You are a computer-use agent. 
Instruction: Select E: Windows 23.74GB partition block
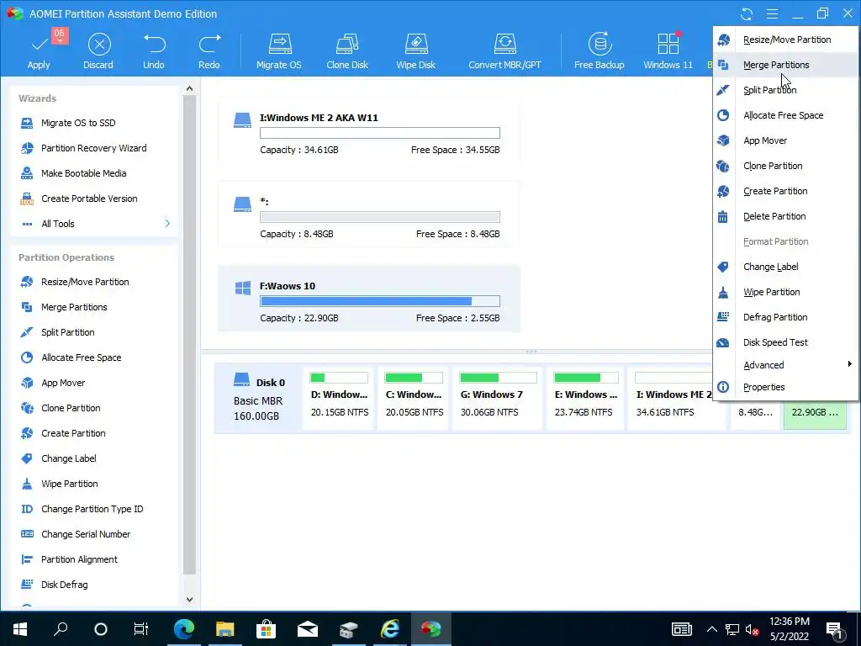[x=585, y=398]
